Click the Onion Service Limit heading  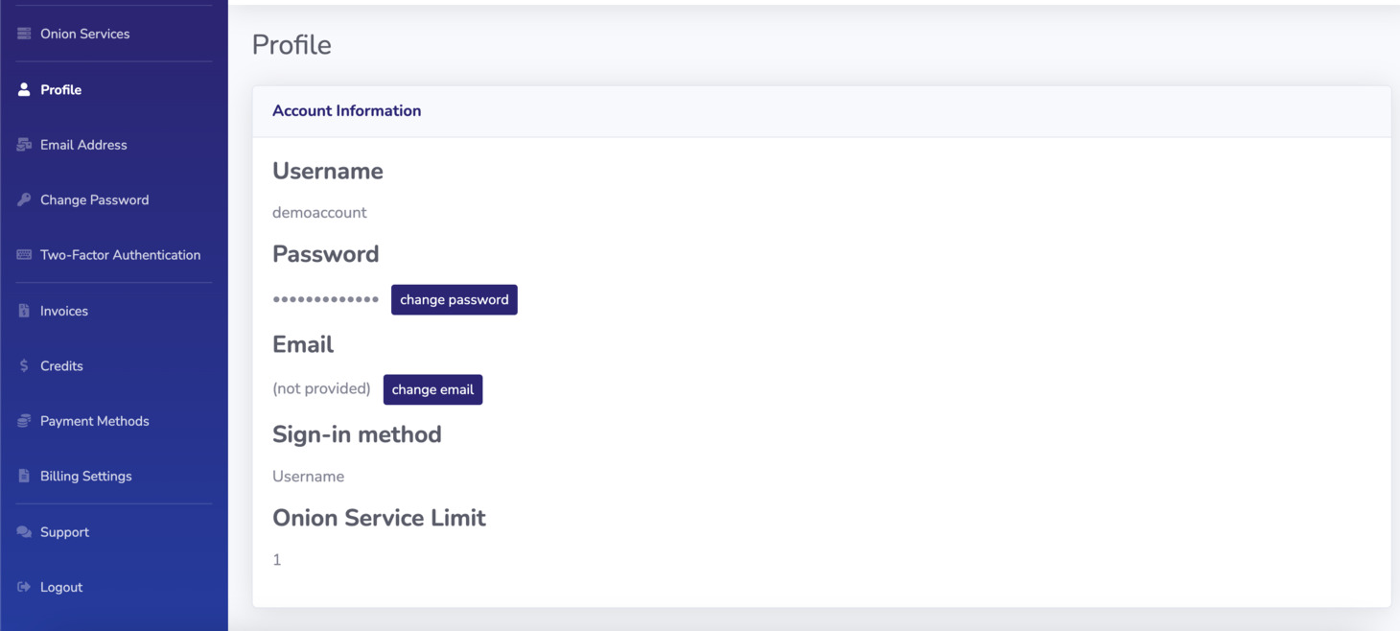point(379,518)
